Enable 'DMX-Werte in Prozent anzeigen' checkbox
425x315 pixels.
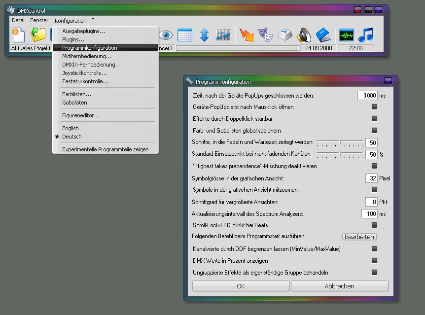tap(374, 261)
